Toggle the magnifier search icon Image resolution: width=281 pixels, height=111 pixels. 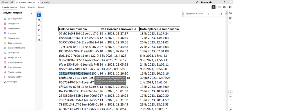click(213, 7)
